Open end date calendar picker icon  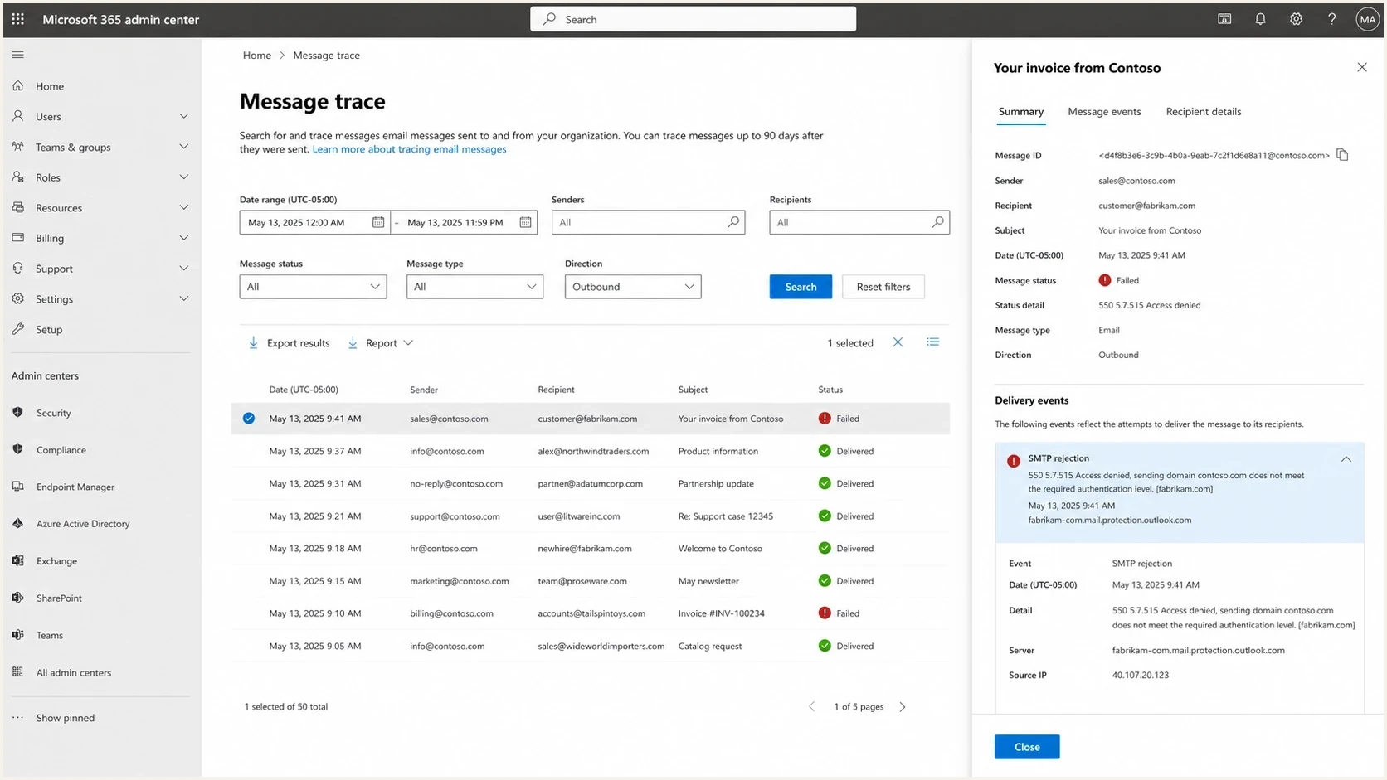click(x=525, y=222)
